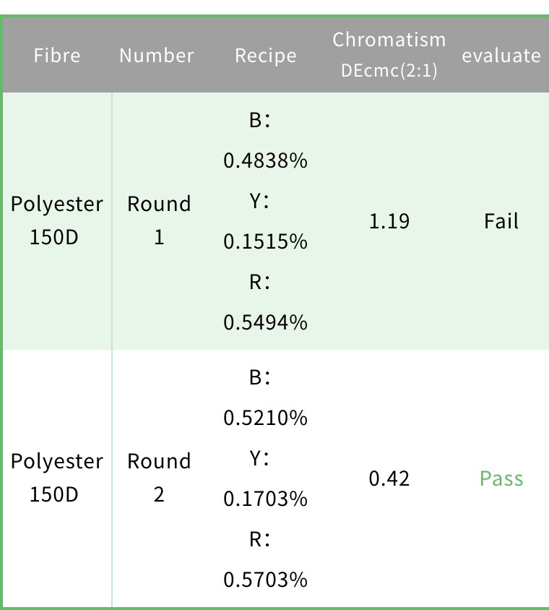Select Polyester 150D in first row
The height and width of the screenshot is (610, 549).
click(57, 220)
